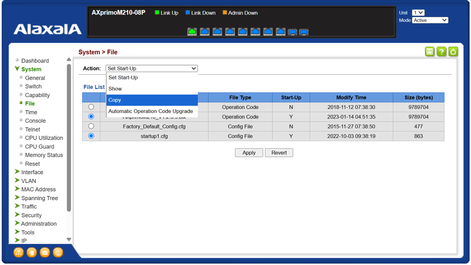Select port 4 icon in front panel

coord(230,32)
